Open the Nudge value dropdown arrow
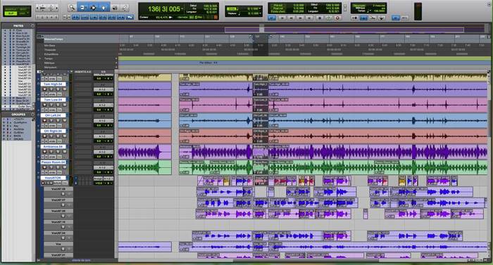Screen dimensions: 493x265 pyautogui.click(x=260, y=13)
